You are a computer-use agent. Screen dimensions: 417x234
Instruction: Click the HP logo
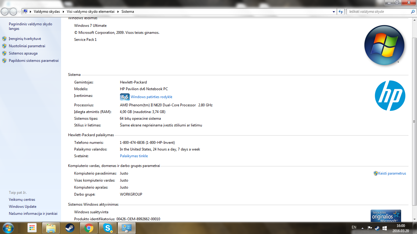click(390, 96)
